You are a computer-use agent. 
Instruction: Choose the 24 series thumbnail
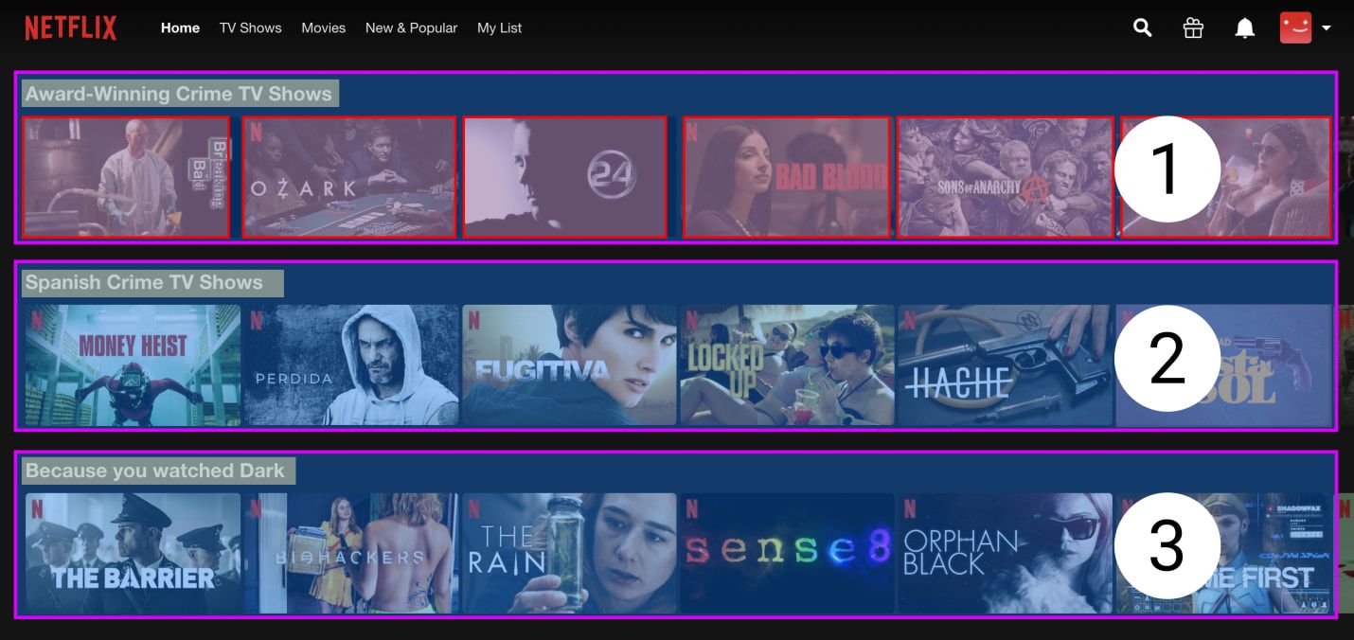click(x=566, y=177)
